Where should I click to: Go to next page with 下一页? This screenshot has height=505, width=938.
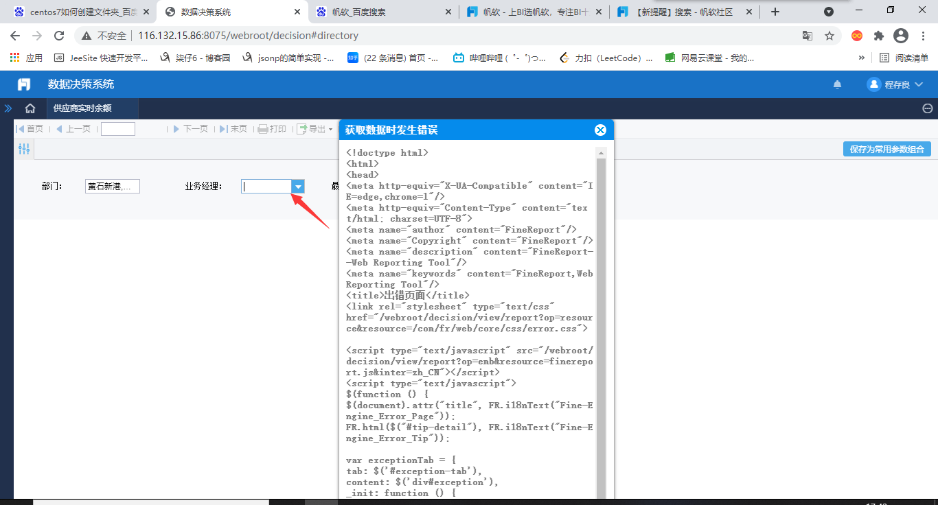click(x=190, y=129)
